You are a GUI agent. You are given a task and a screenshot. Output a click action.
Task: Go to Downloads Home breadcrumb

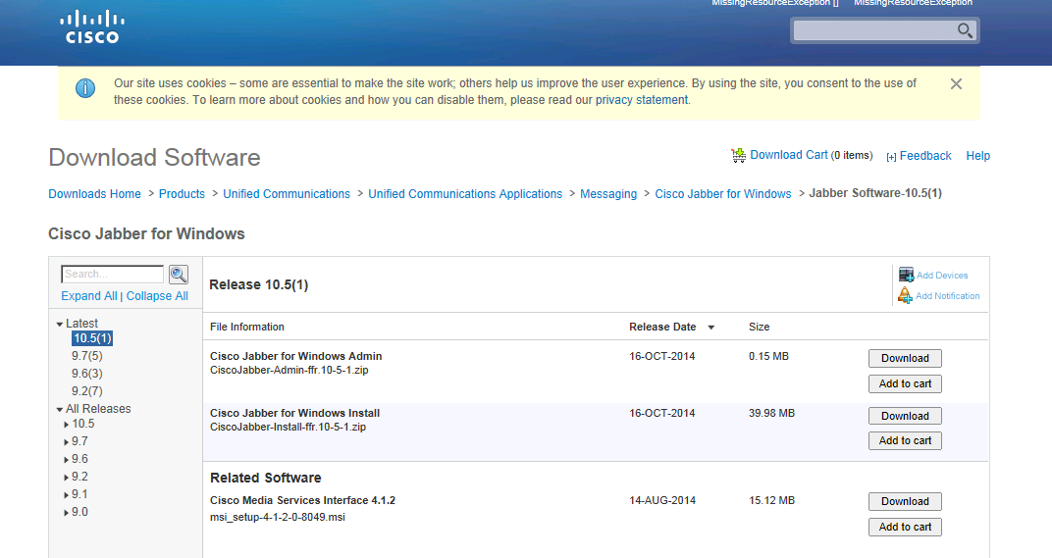pyautogui.click(x=94, y=194)
